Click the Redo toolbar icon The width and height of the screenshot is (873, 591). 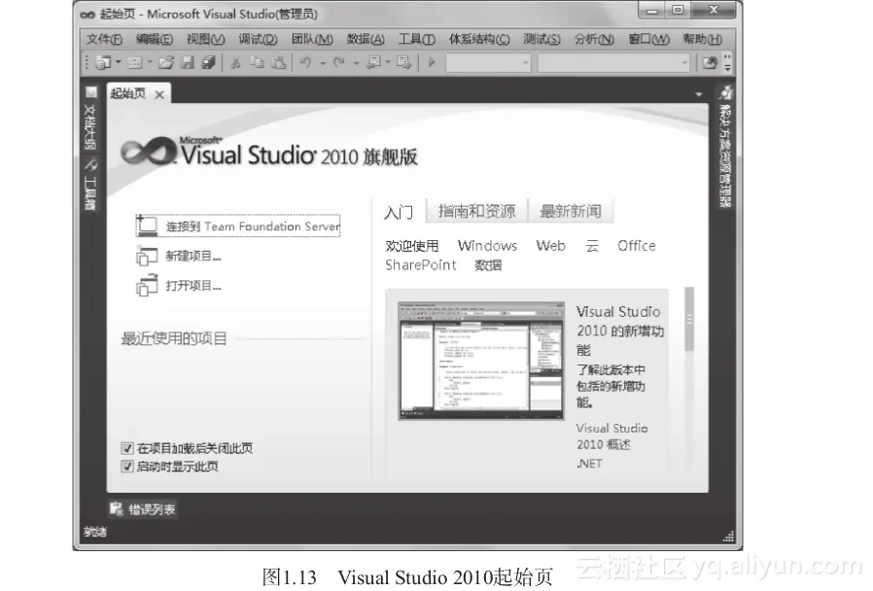[x=338, y=63]
